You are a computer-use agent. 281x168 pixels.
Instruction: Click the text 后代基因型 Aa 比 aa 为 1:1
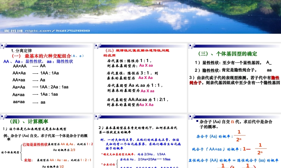tap(135, 85)
